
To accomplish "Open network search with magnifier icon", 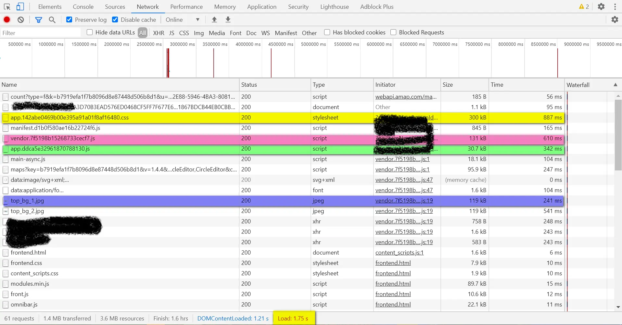I will [x=52, y=20].
